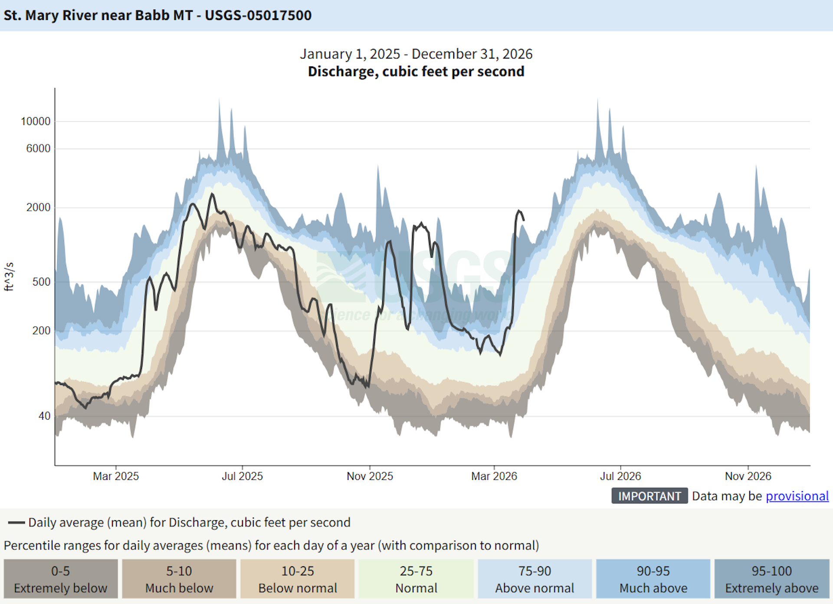Click the ft^3/s y-axis label
The height and width of the screenshot is (604, 833).
[x=9, y=276]
